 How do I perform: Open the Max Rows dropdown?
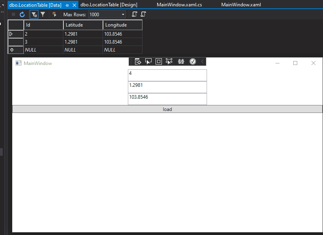[123, 14]
